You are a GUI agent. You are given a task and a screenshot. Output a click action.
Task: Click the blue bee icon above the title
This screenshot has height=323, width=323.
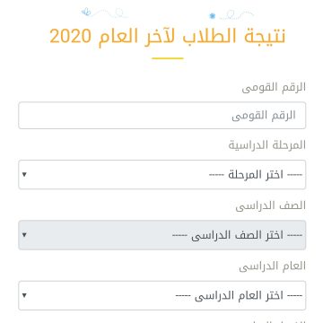[86, 12]
